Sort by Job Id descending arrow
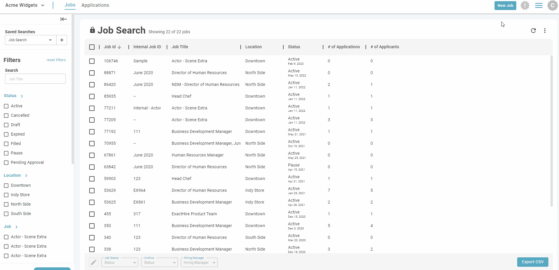This screenshot has width=559, height=270. (x=119, y=47)
